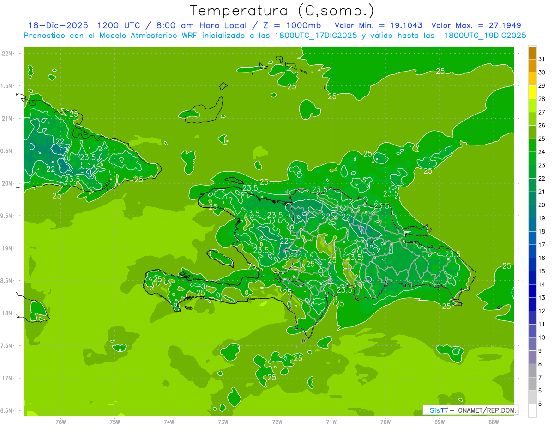
Task: Click the "Valor Max. = 27.1949" readout
Action: coord(476,26)
